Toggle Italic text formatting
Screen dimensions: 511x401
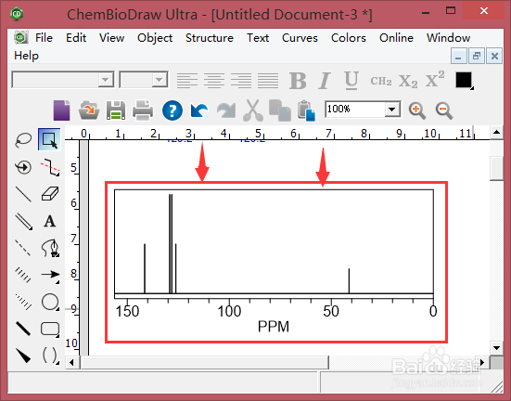(x=325, y=80)
